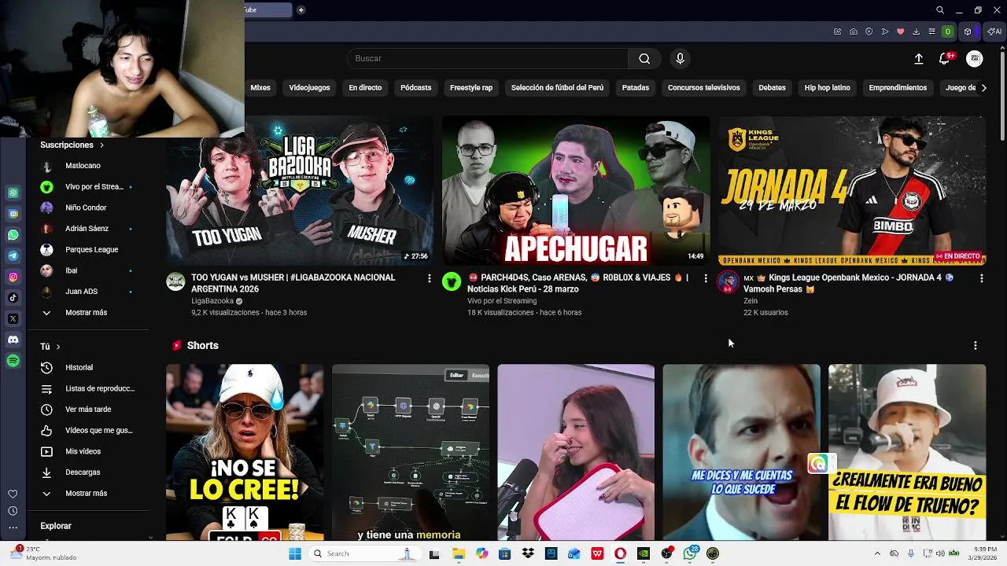Open Discord in Opera sidebar

[13, 340]
